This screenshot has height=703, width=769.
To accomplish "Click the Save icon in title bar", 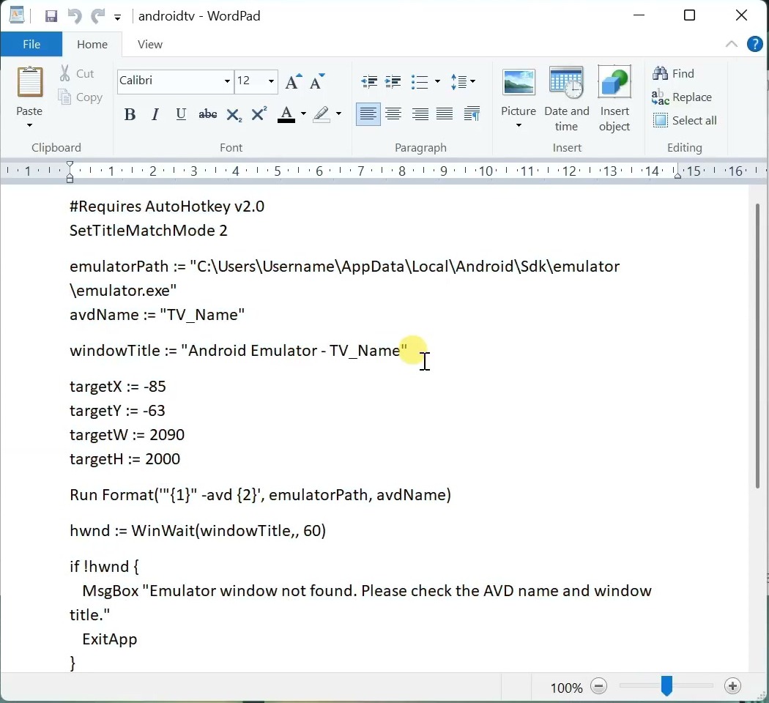I will point(51,16).
